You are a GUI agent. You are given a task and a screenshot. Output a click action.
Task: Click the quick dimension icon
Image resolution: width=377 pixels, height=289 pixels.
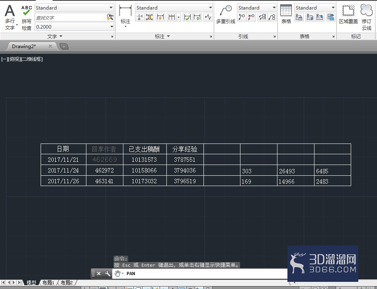[x=160, y=17]
